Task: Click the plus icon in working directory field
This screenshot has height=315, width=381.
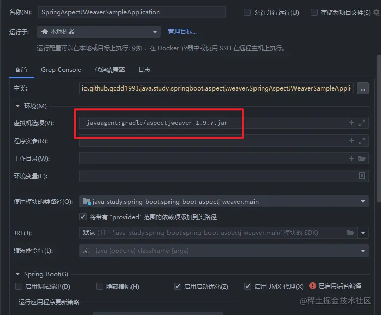Action: (351, 158)
